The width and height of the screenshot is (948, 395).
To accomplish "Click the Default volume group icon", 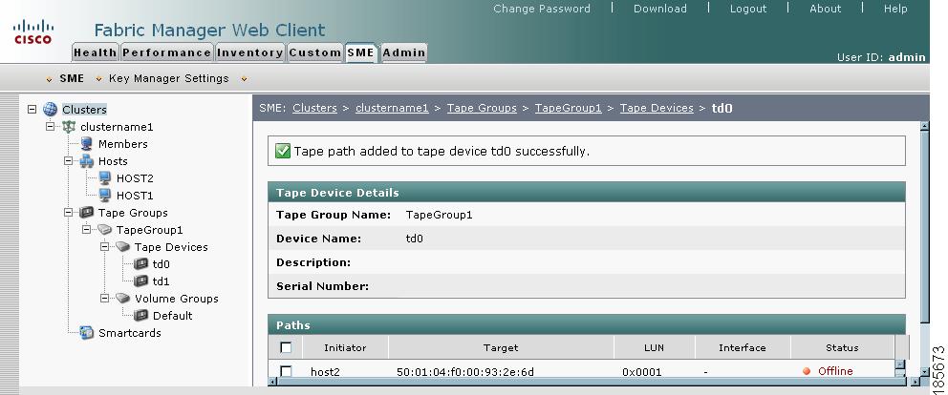I will [140, 315].
